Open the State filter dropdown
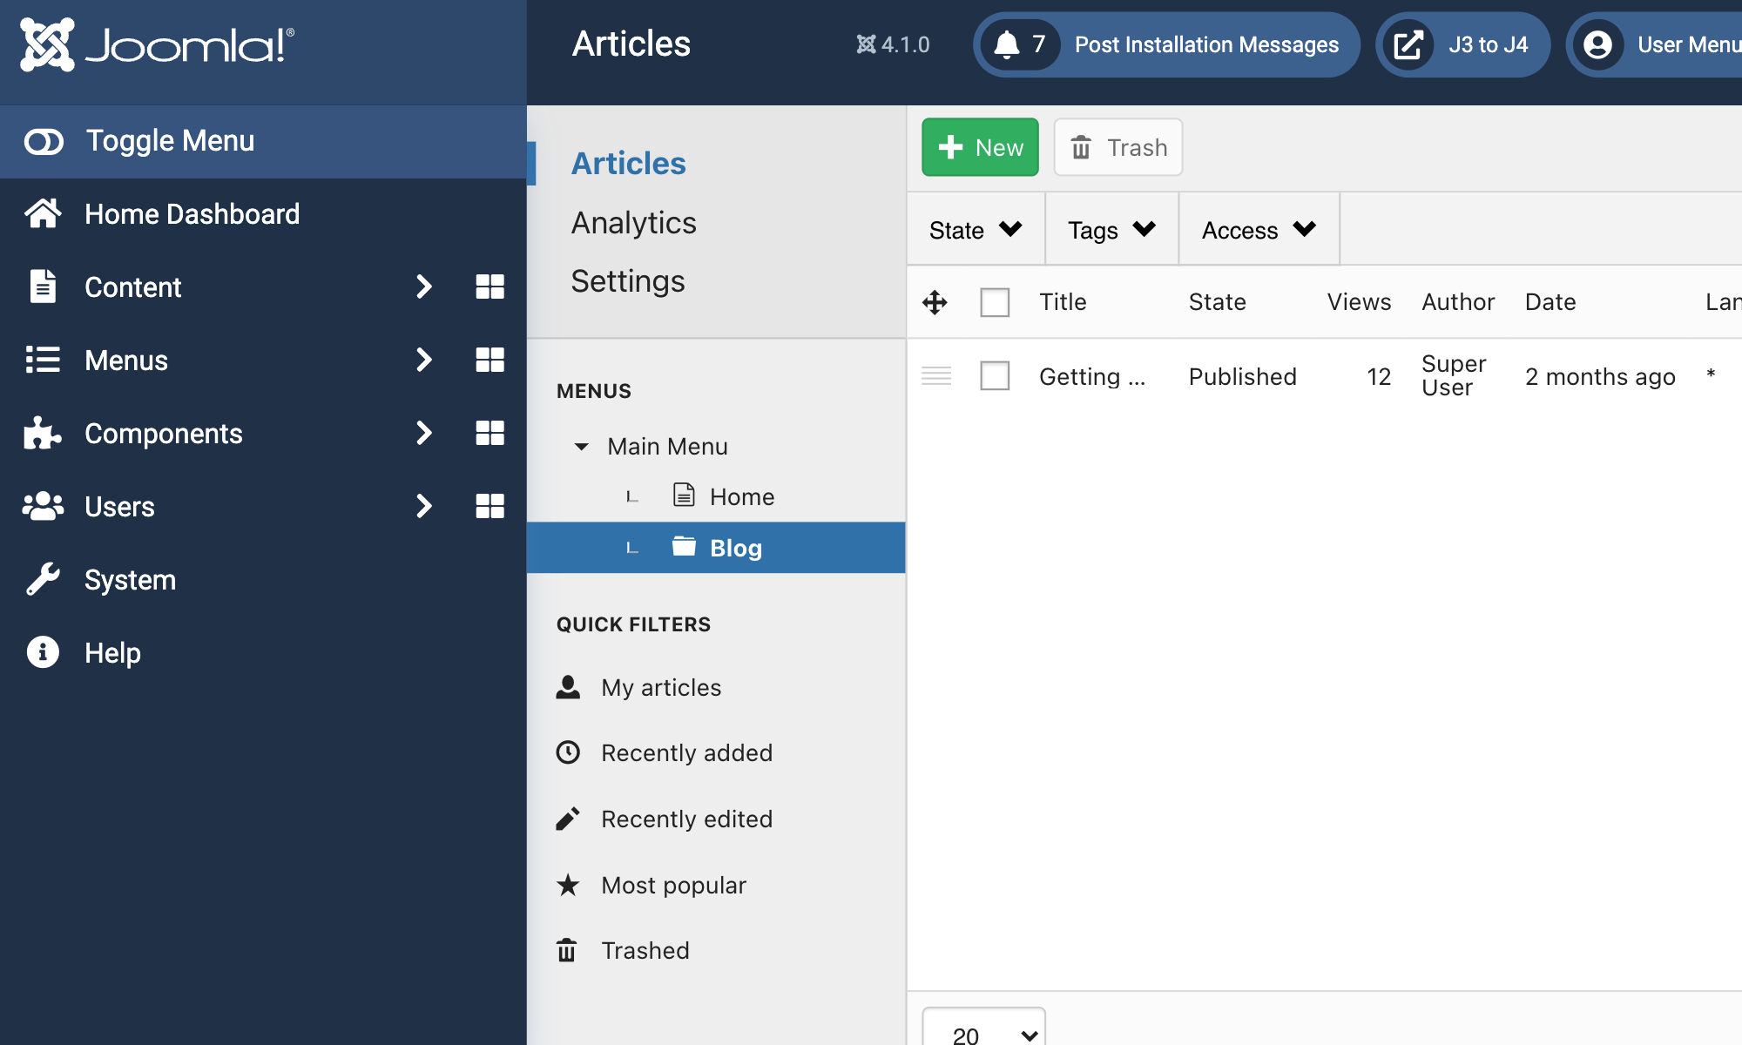The image size is (1742, 1045). [x=976, y=230]
